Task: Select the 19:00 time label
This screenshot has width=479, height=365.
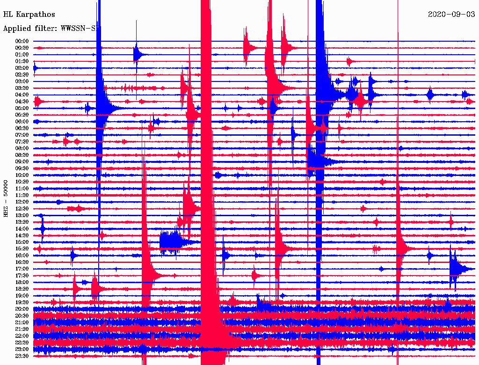Action: (x=22, y=296)
